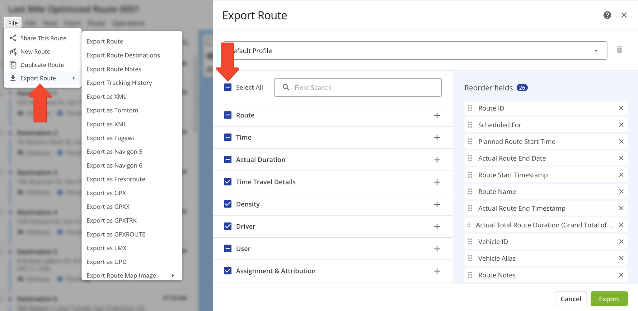Image resolution: width=638 pixels, height=311 pixels.
Task: Click drag handle for Scheduled For field
Action: click(x=470, y=125)
